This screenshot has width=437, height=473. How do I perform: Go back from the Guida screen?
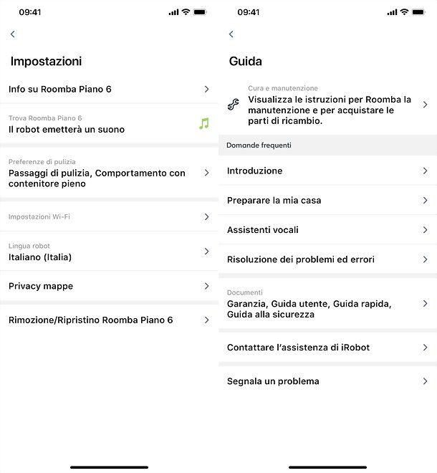click(x=231, y=34)
